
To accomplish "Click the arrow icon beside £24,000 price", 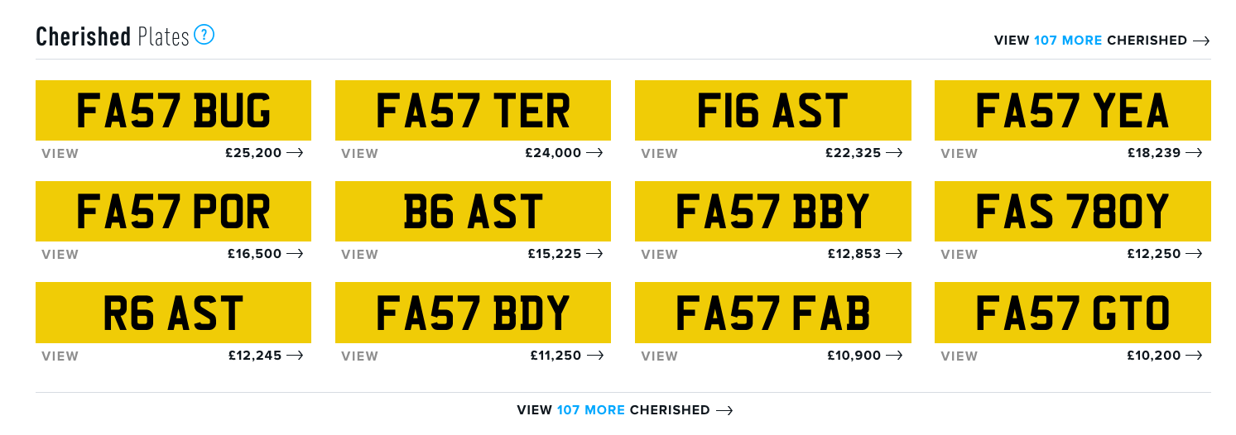I will [594, 153].
